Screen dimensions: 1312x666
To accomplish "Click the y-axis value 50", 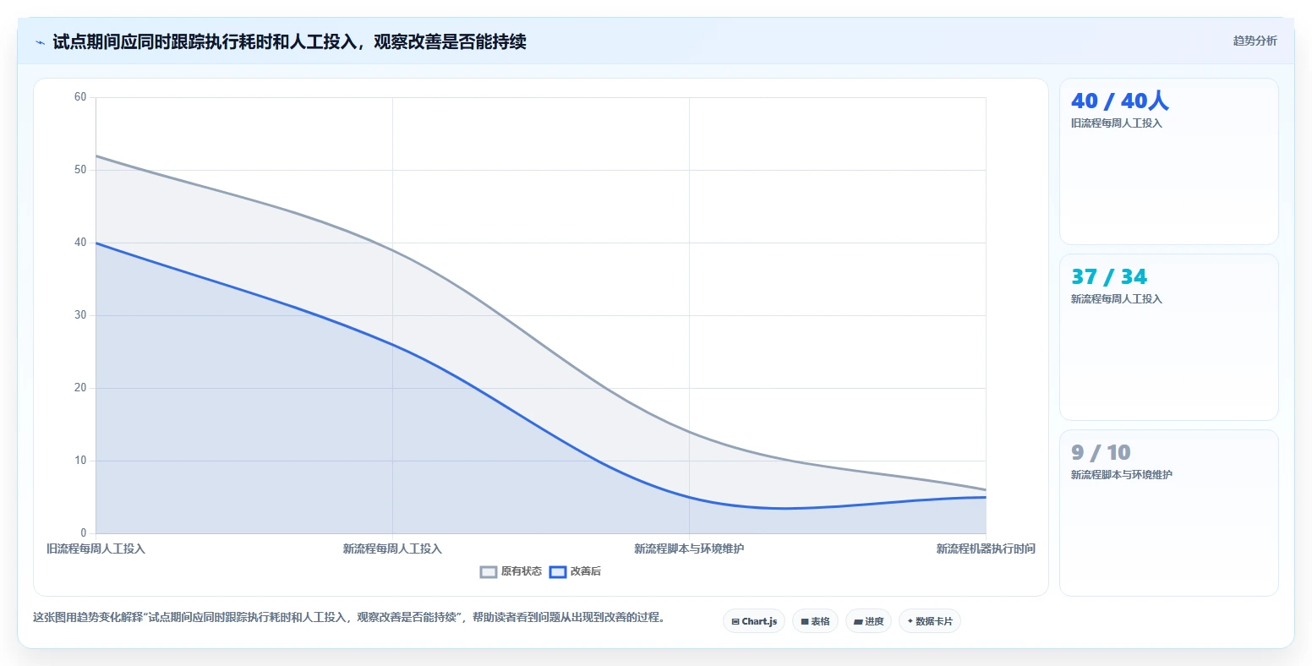I will pos(80,170).
